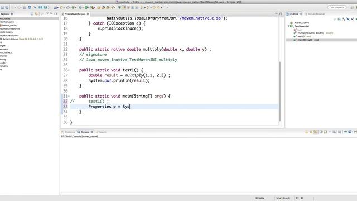Viewport: 357px width, 201px height.
Task: Select JRE System Library entry in Explorer
Action: point(21,39)
